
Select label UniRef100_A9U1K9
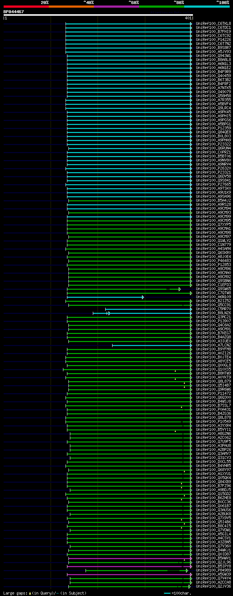[x=213, y=192]
